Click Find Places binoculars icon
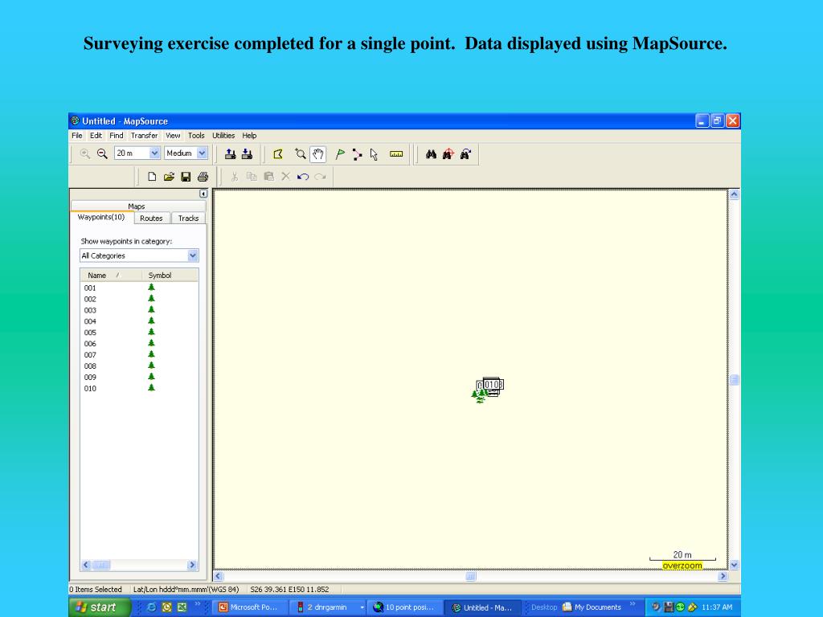Viewport: 823px width, 617px height. click(x=431, y=154)
